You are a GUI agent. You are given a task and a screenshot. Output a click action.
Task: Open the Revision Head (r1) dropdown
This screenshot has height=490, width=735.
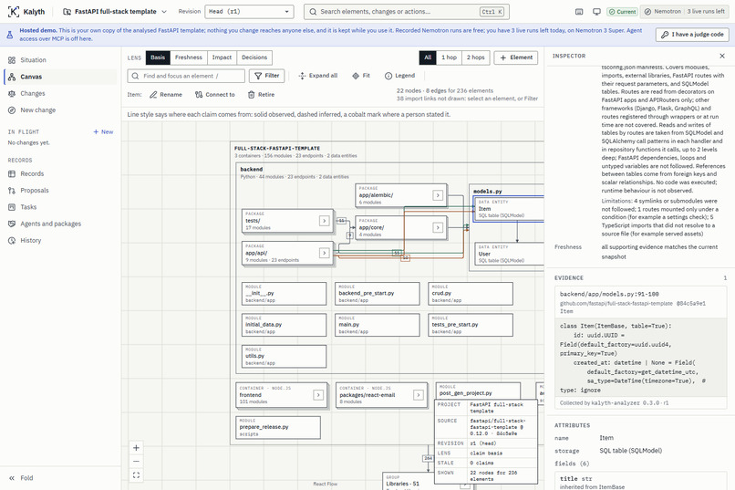(249, 12)
